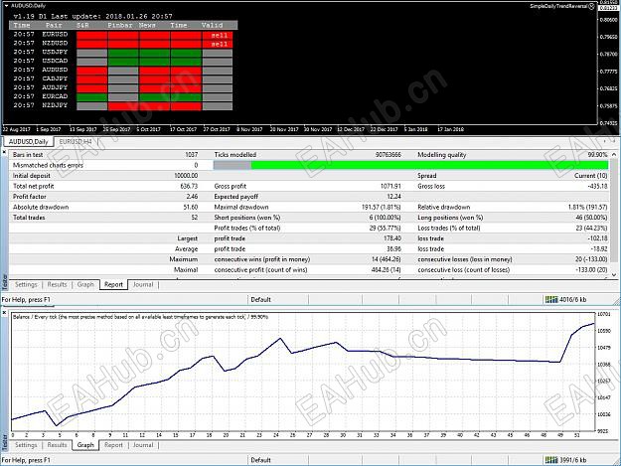Click Ticks modelled value 90763666
621x466 pixels.
[388, 155]
